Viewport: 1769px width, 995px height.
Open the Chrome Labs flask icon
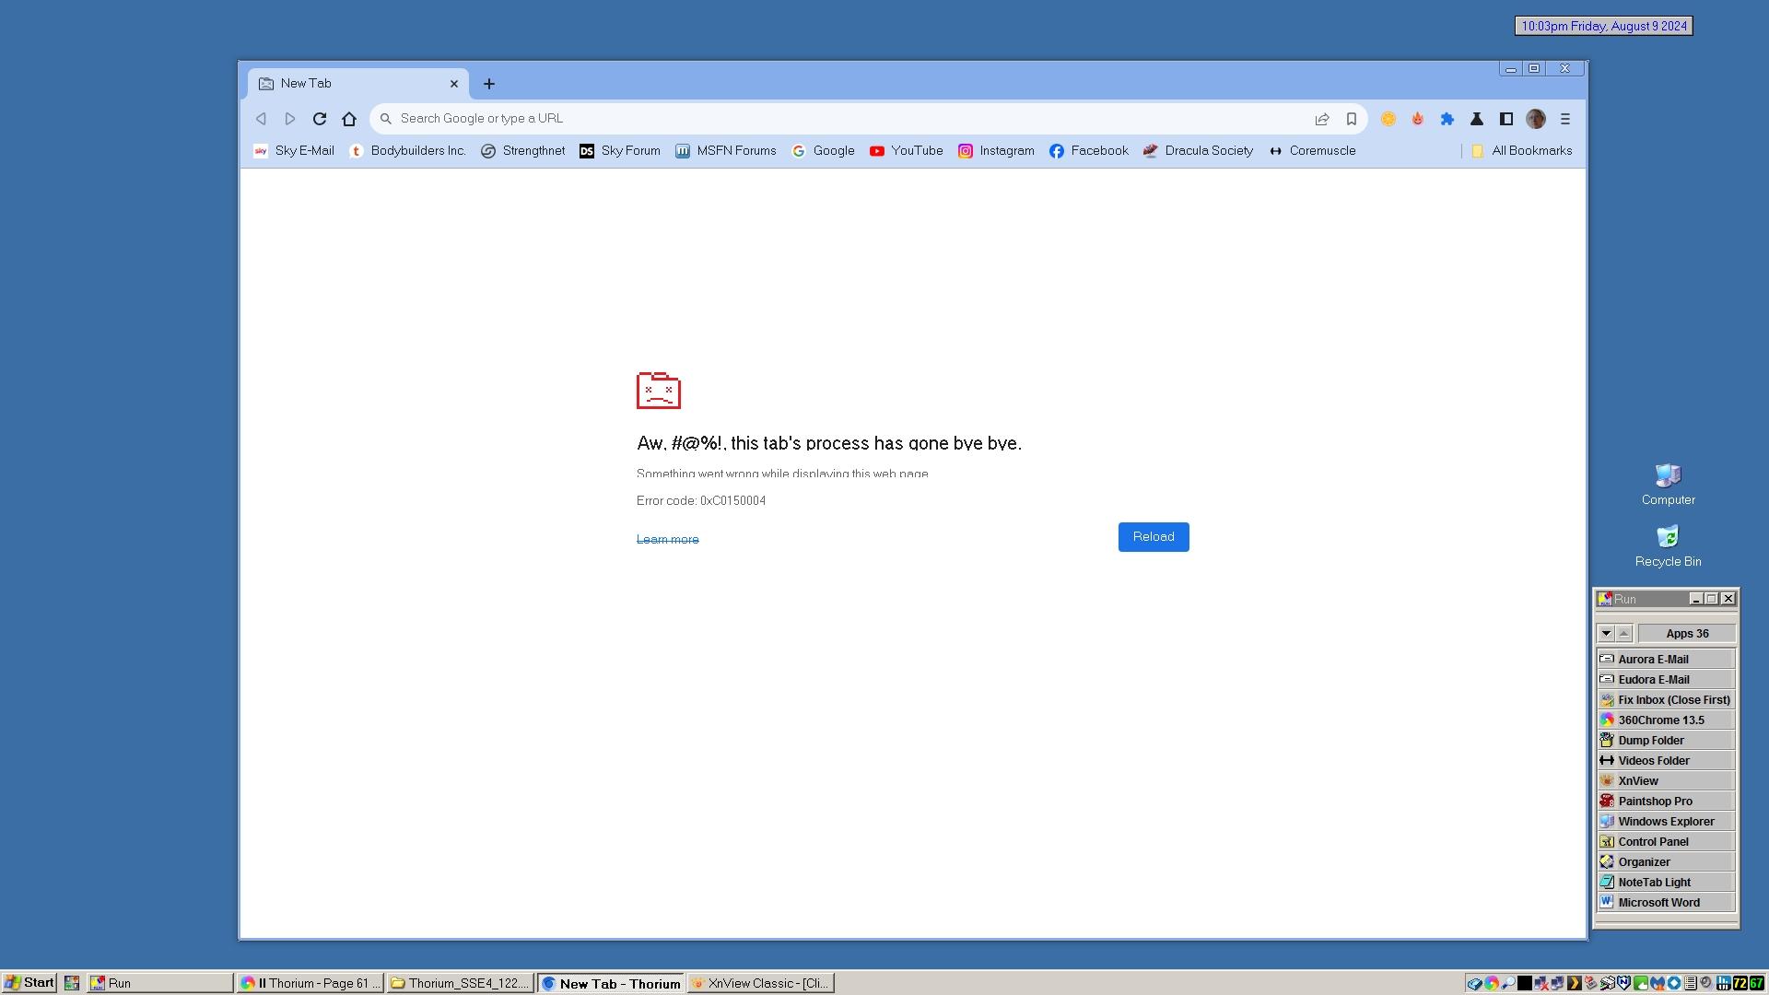point(1477,119)
